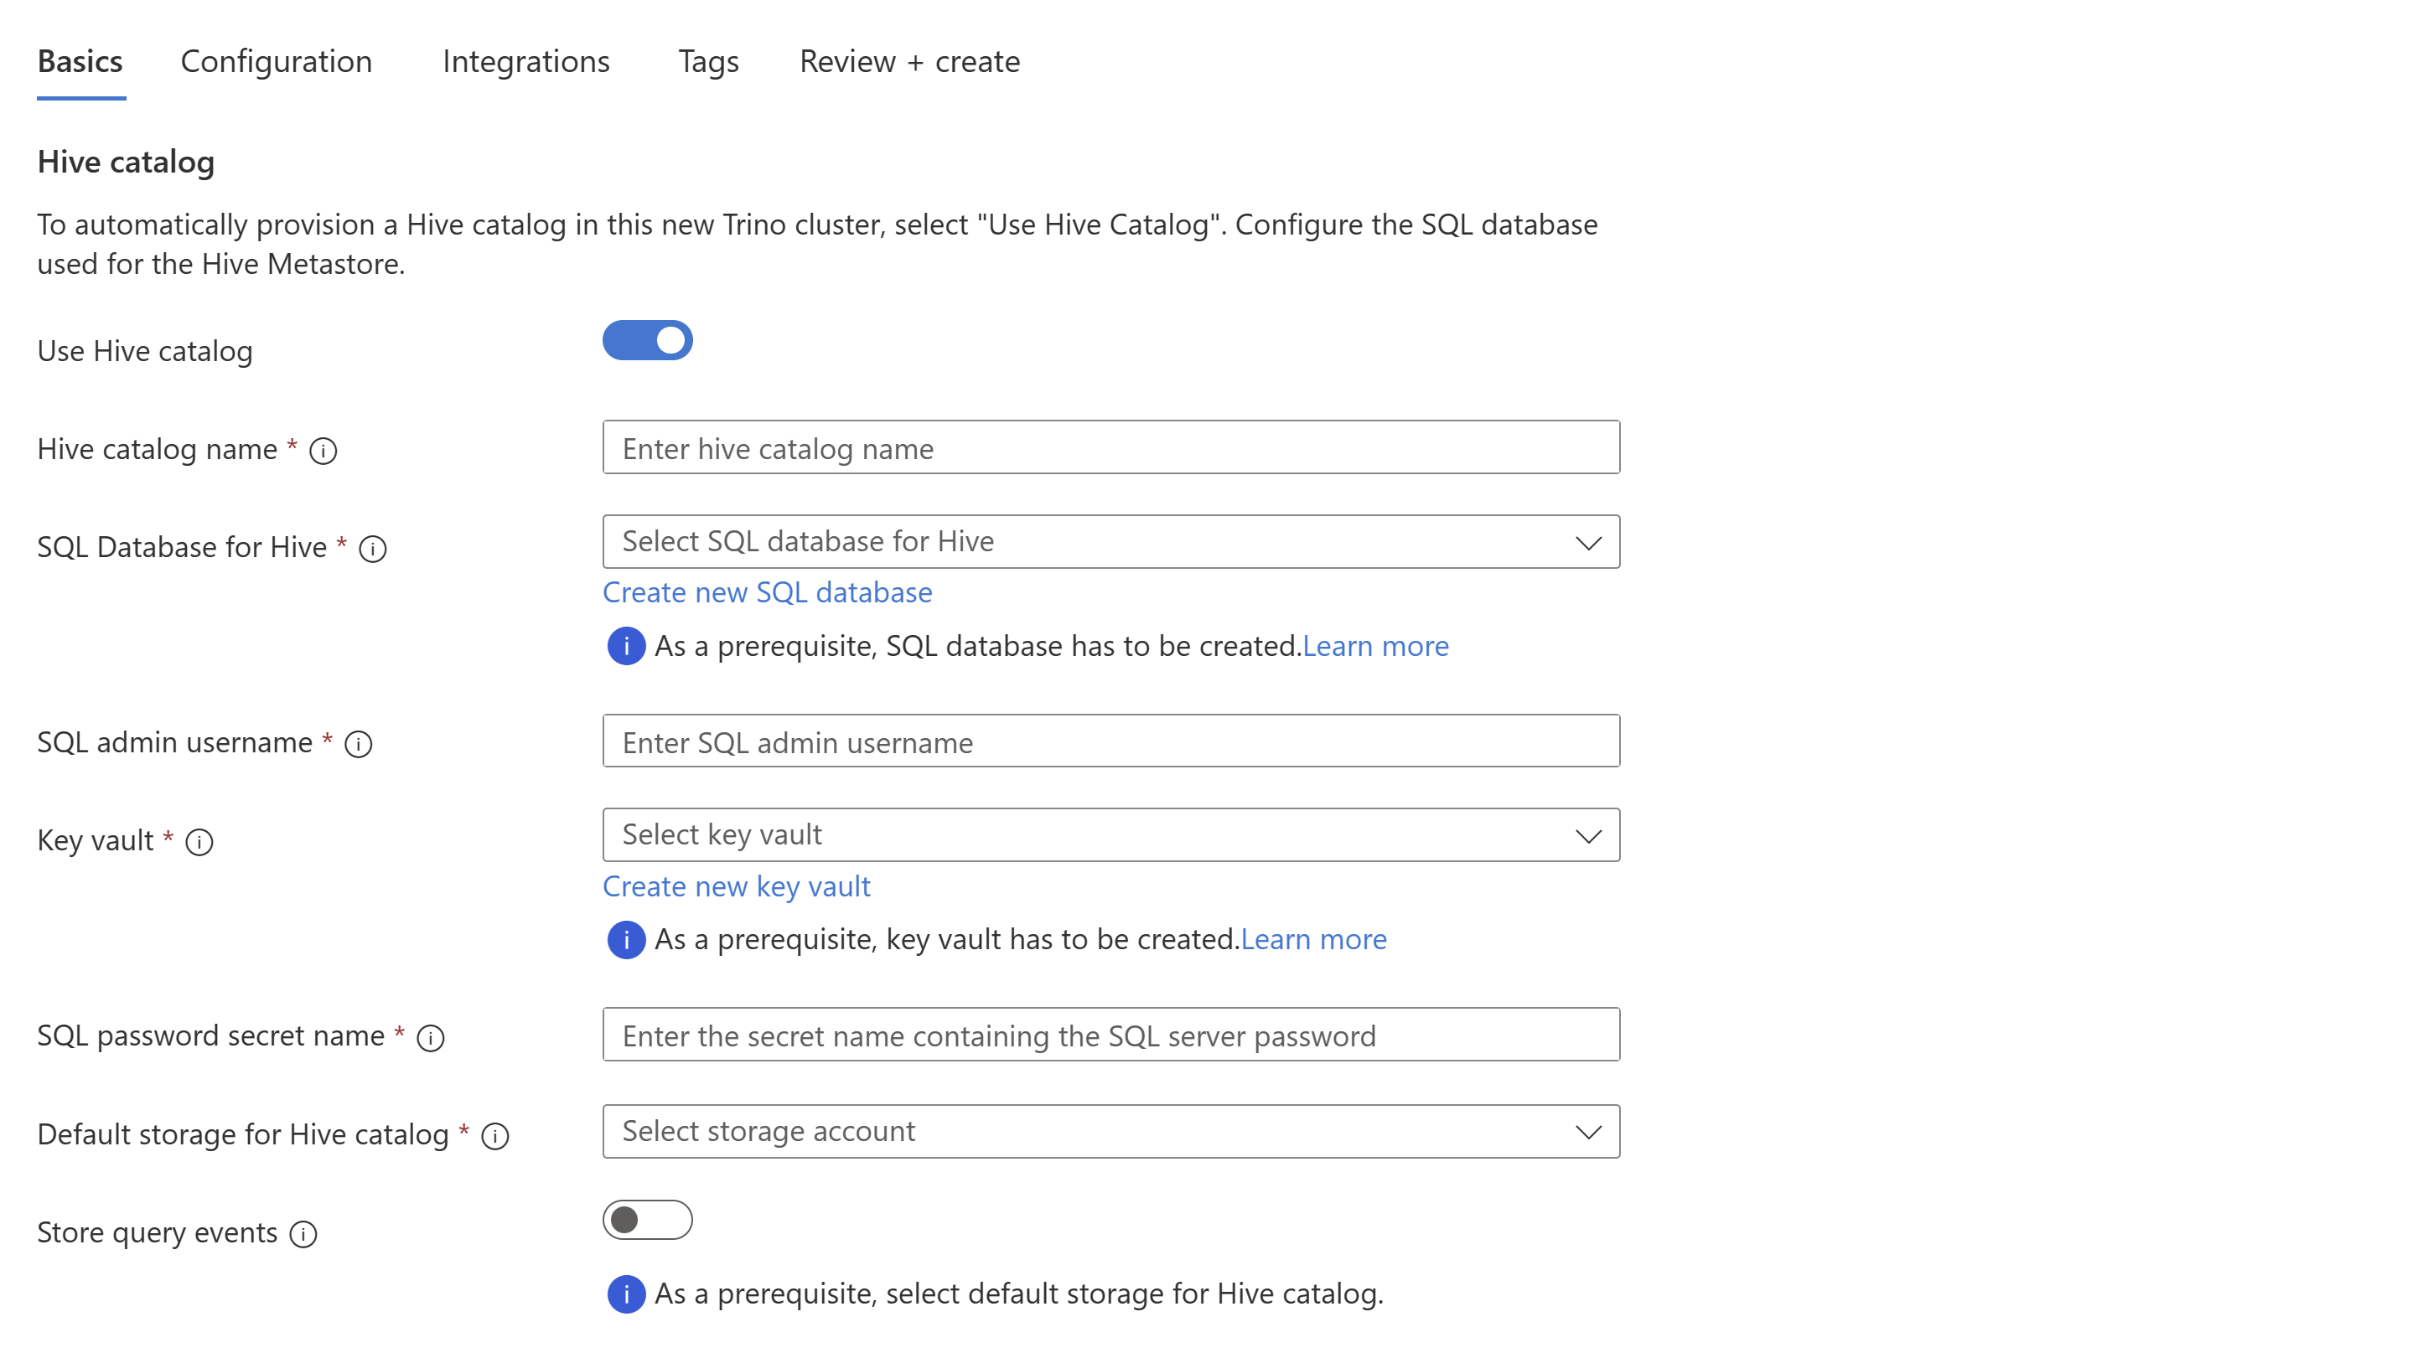Click the Hive catalog name input field
This screenshot has height=1353, width=2412.
click(x=1110, y=447)
